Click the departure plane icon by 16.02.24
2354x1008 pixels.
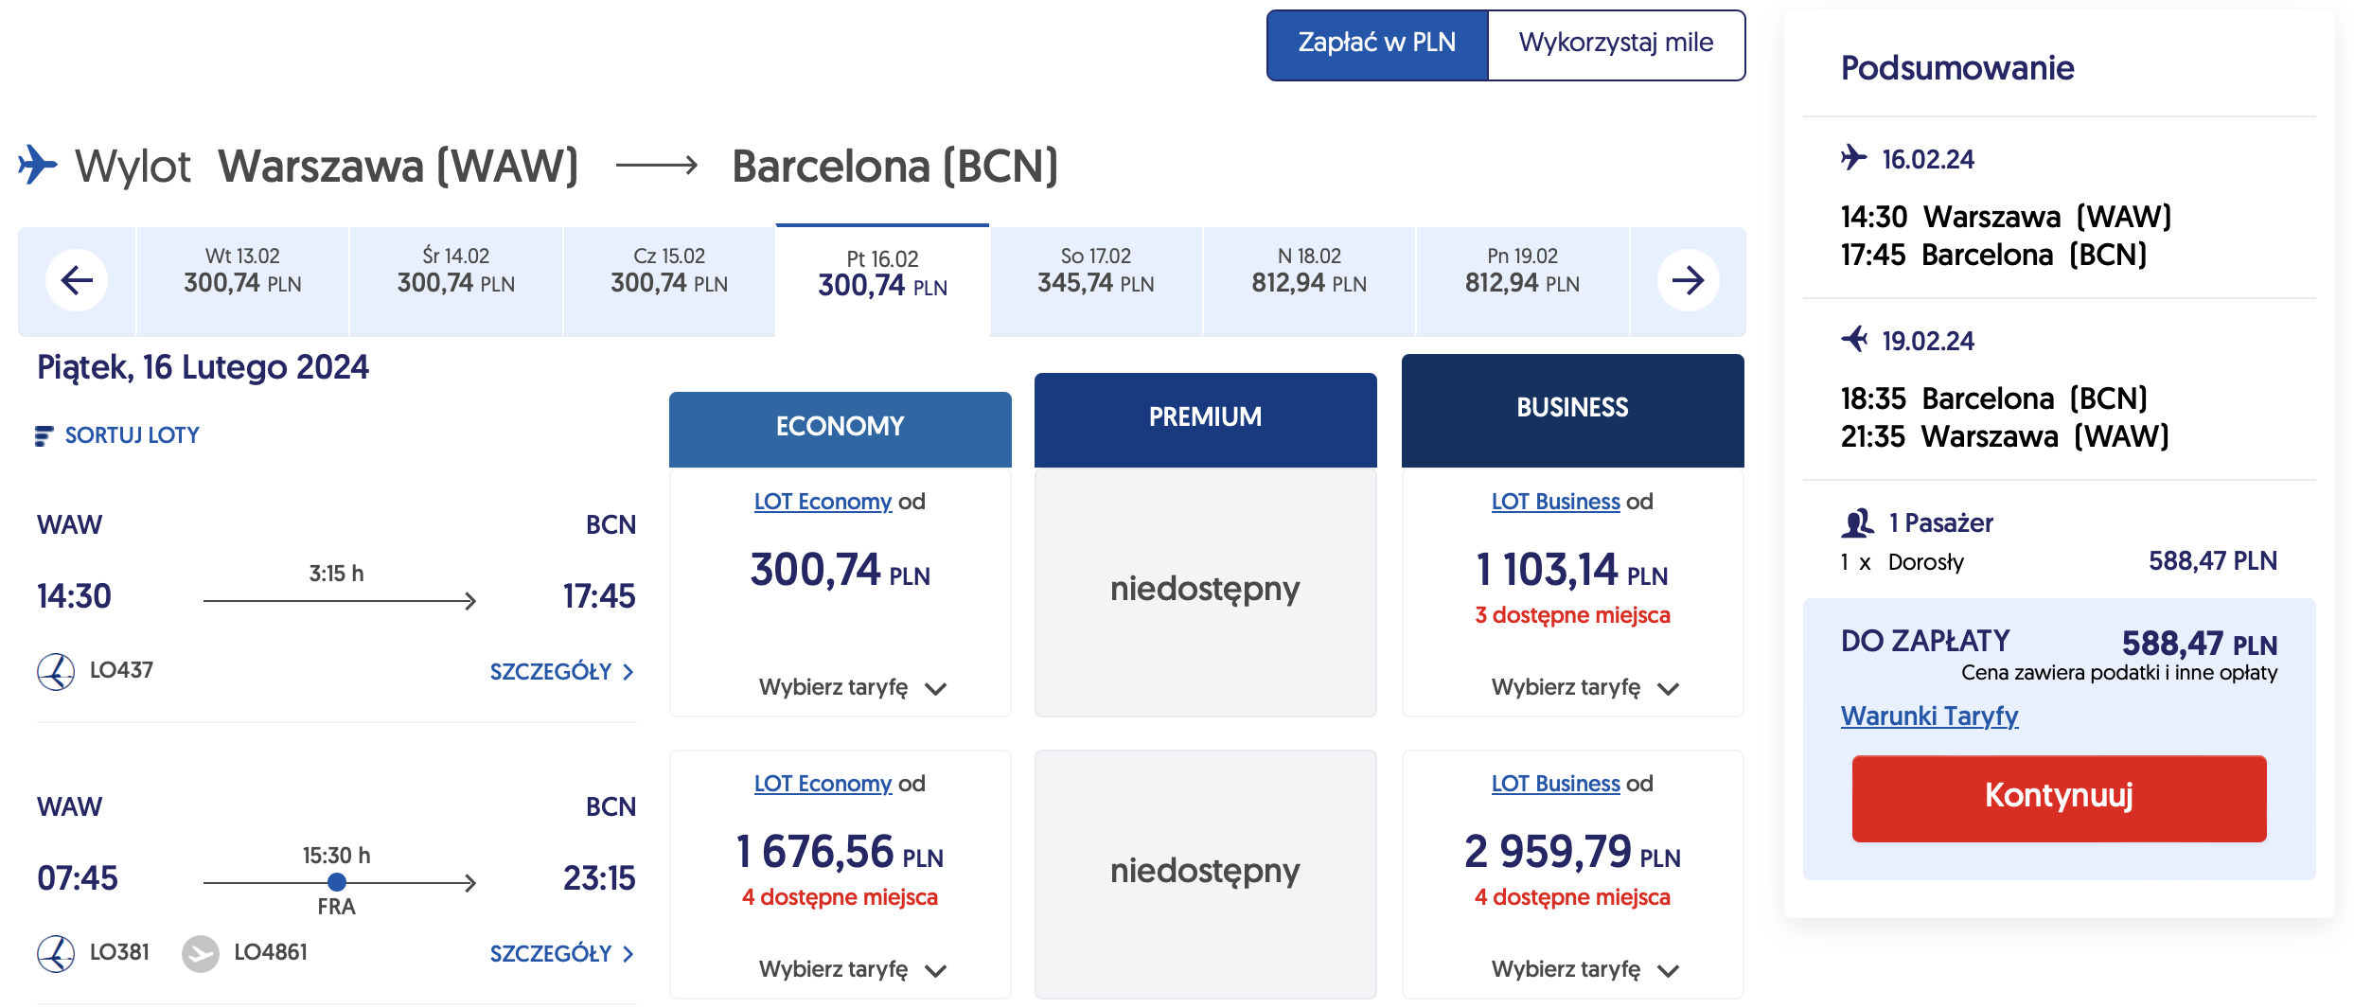click(1853, 157)
